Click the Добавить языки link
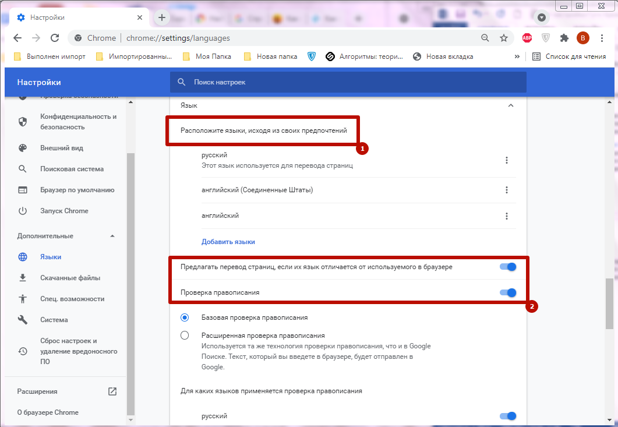Screen dimensions: 618x427 click(228, 242)
